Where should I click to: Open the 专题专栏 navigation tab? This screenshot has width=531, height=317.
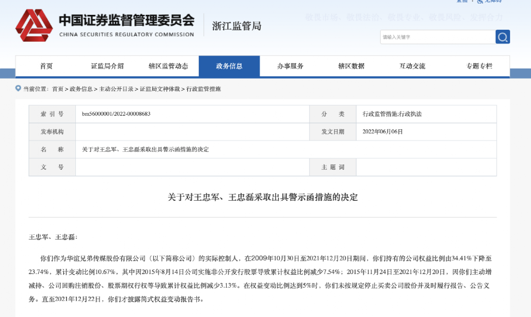click(479, 66)
